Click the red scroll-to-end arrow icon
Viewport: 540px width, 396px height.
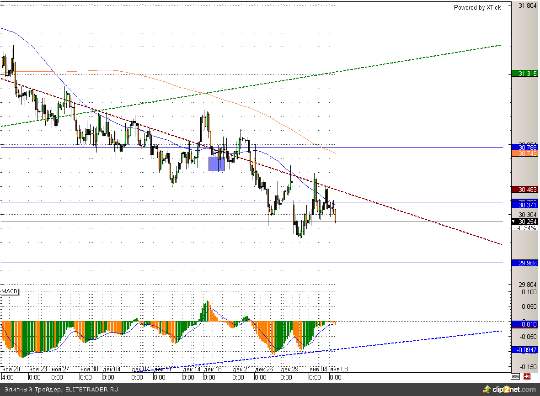527,377
